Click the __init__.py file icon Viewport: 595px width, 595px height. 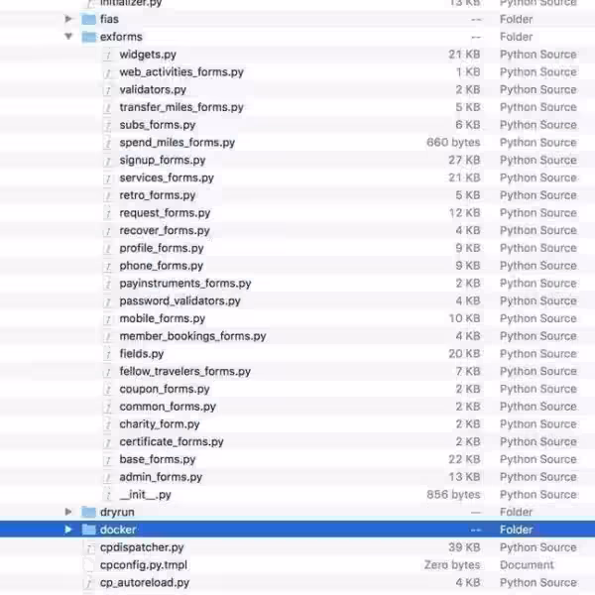pyautogui.click(x=108, y=494)
